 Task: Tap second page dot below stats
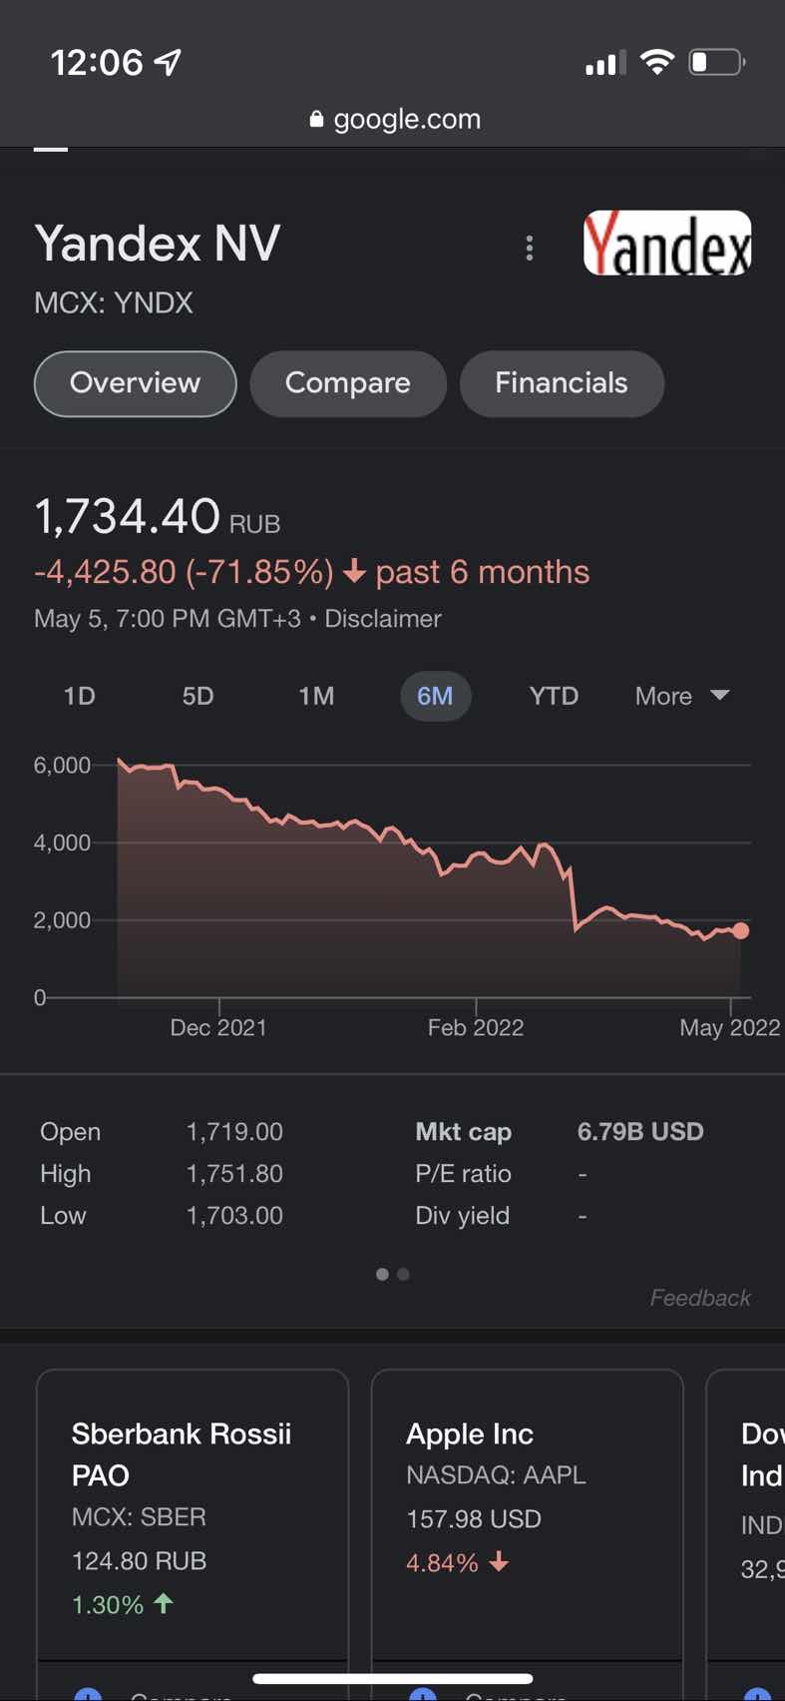click(403, 1274)
